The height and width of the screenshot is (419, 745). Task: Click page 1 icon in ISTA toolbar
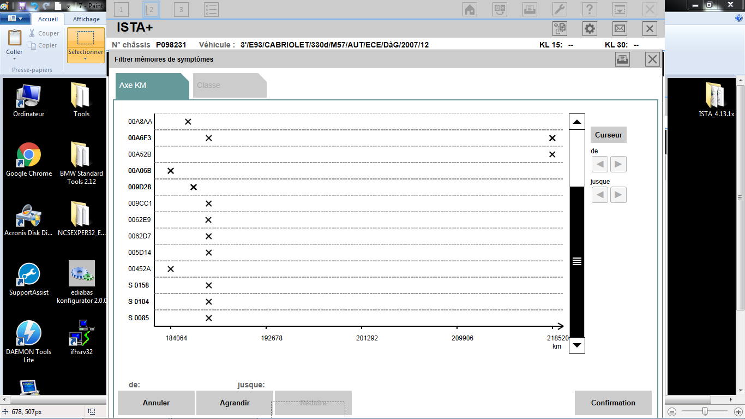click(x=121, y=9)
